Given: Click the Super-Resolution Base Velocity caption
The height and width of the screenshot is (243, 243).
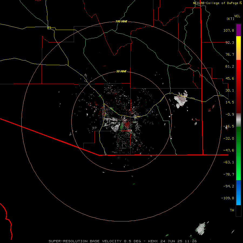Looking at the screenshot, I should [123, 241].
